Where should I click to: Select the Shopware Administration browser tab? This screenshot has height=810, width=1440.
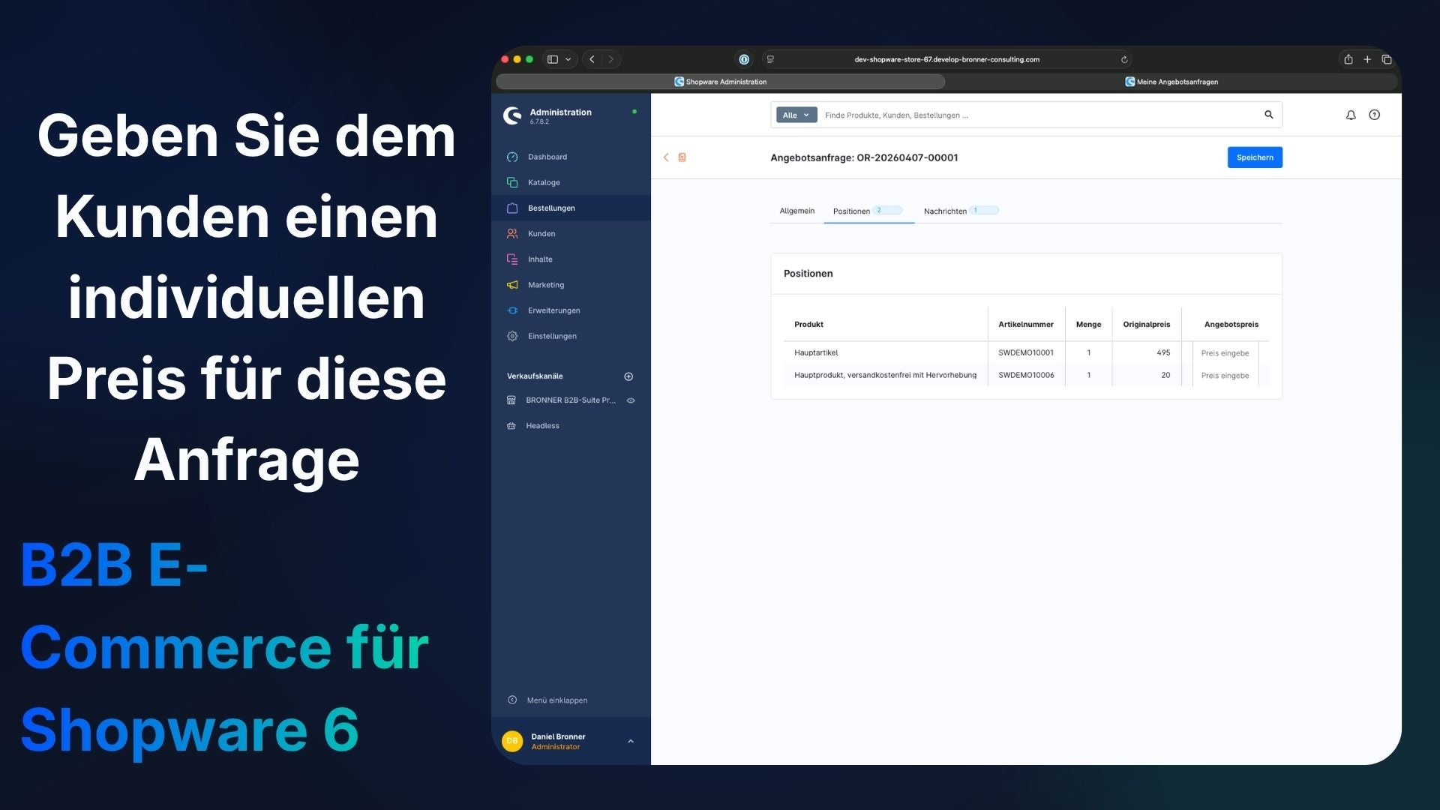point(721,82)
